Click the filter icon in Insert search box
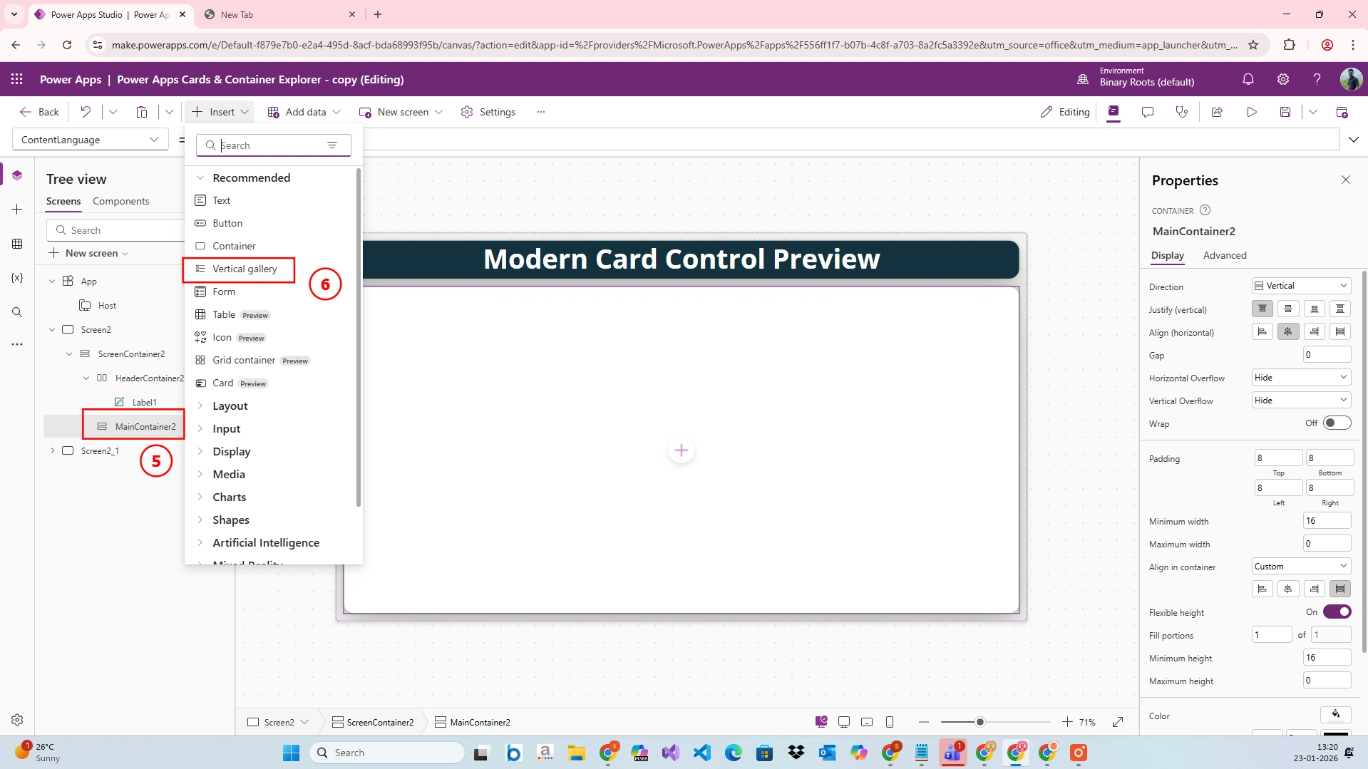 click(x=332, y=145)
